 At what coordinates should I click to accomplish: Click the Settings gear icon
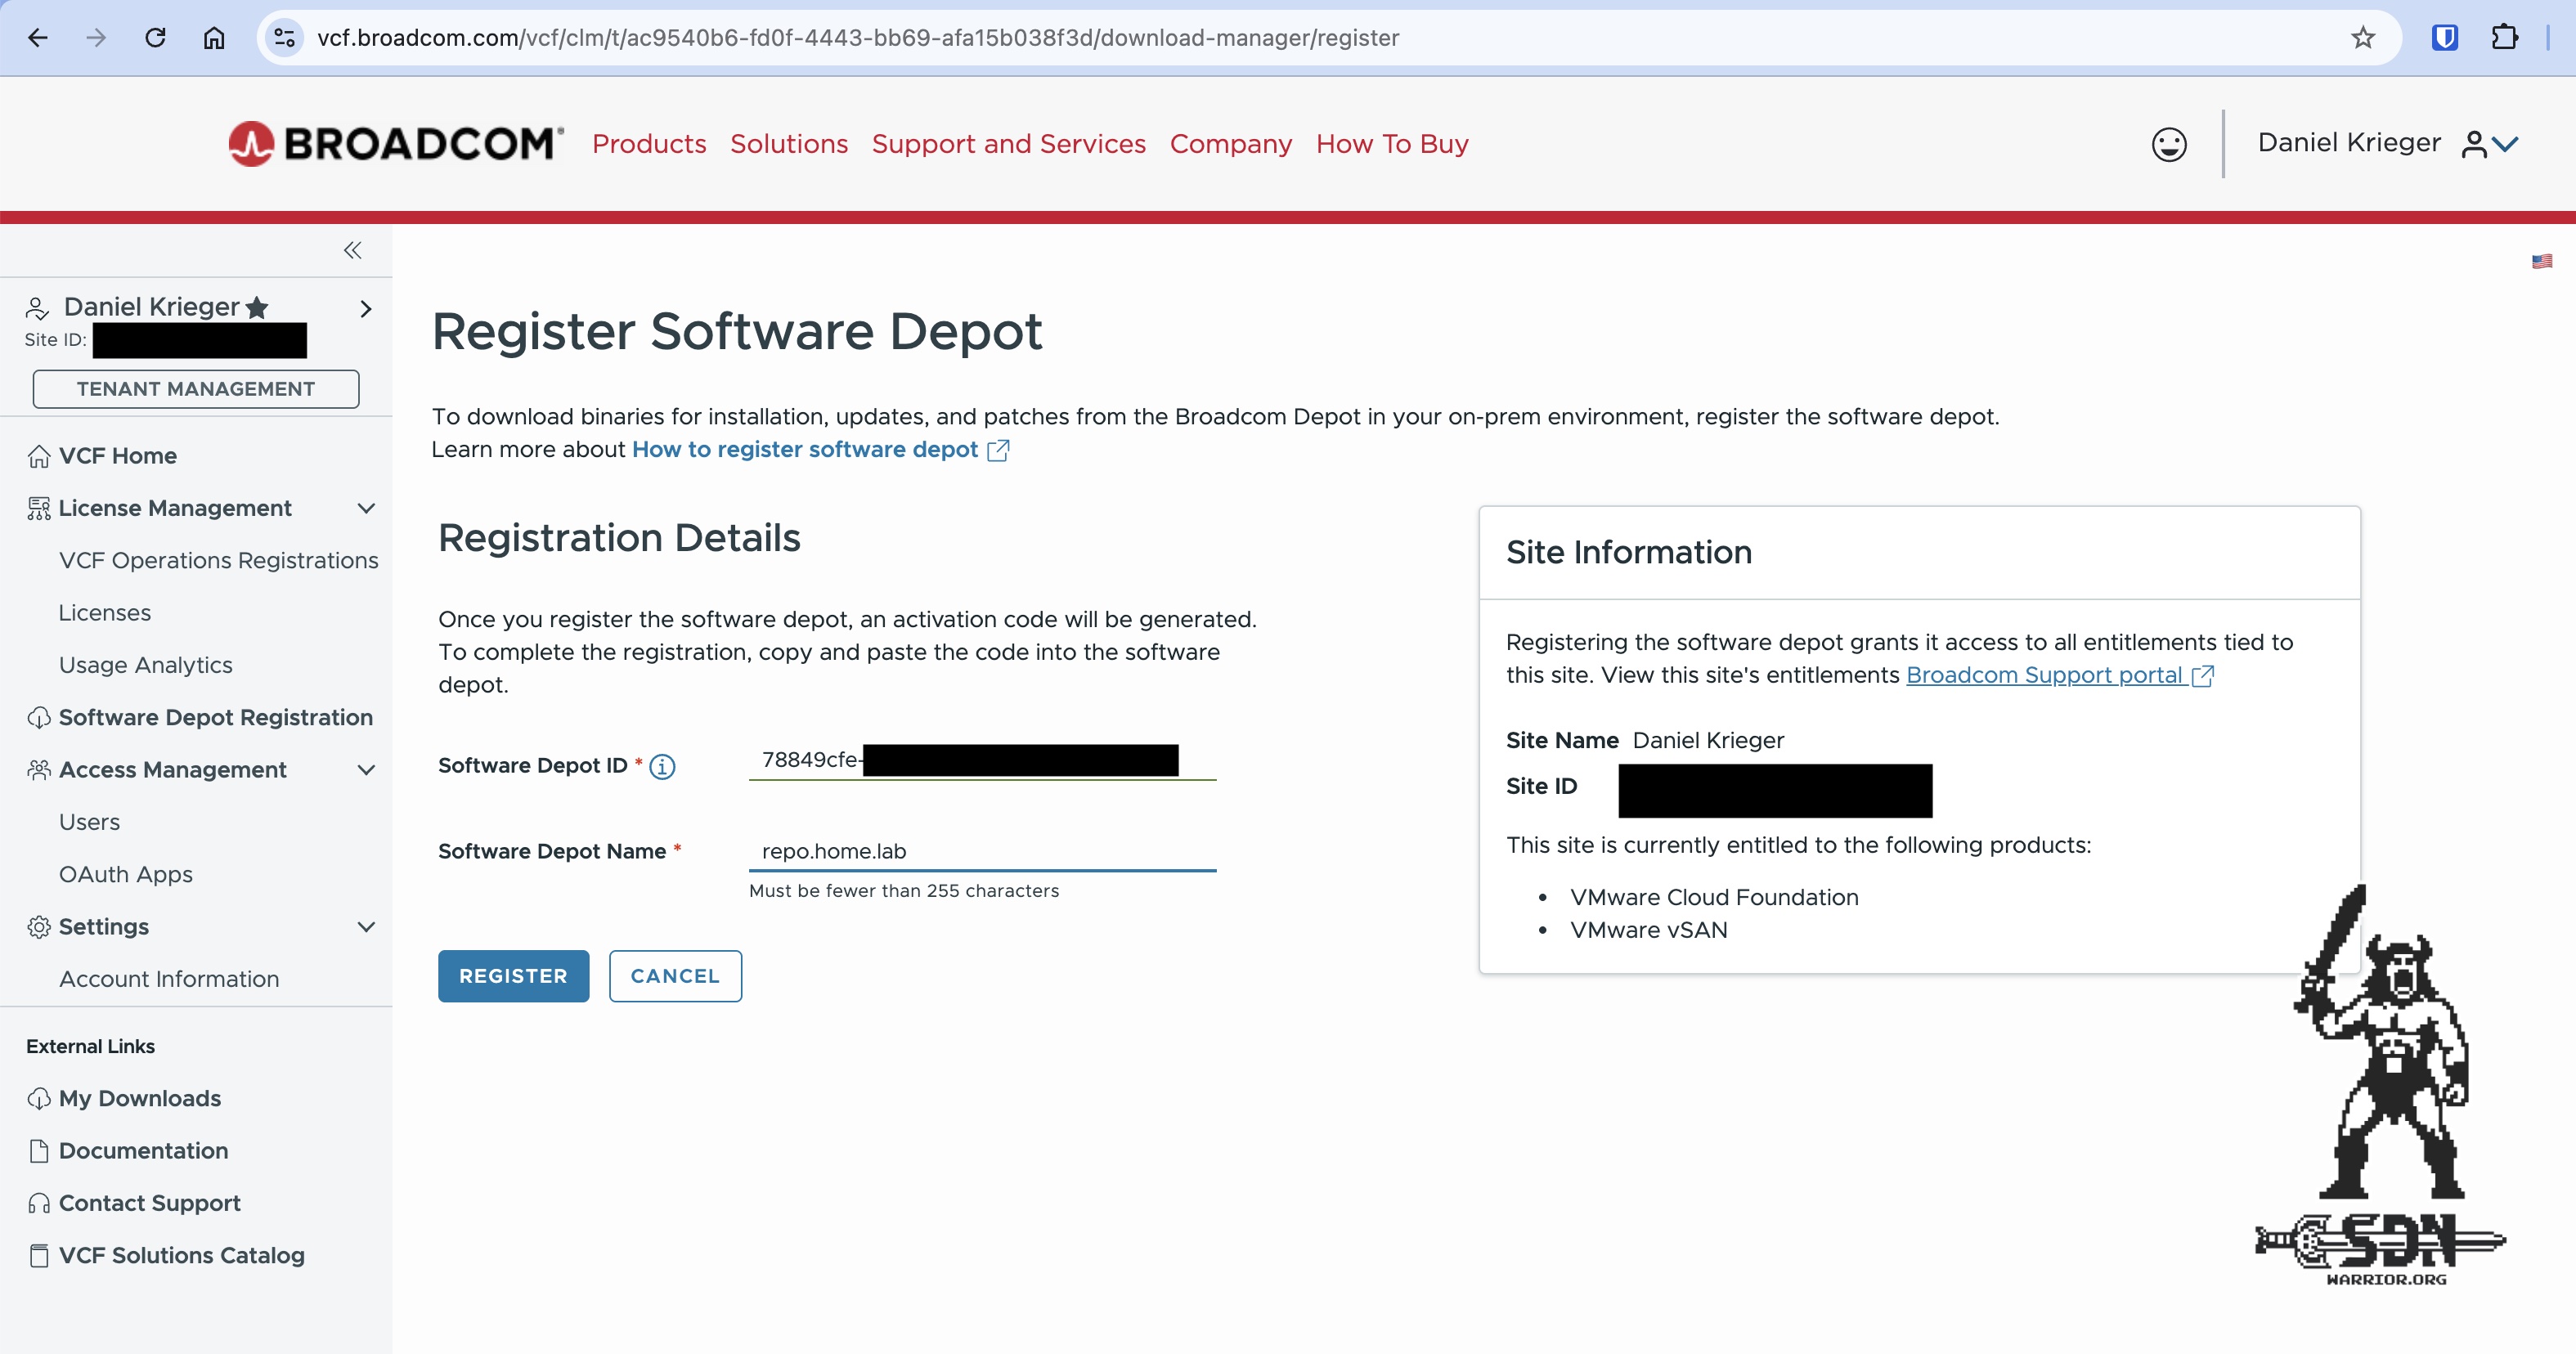(x=39, y=927)
